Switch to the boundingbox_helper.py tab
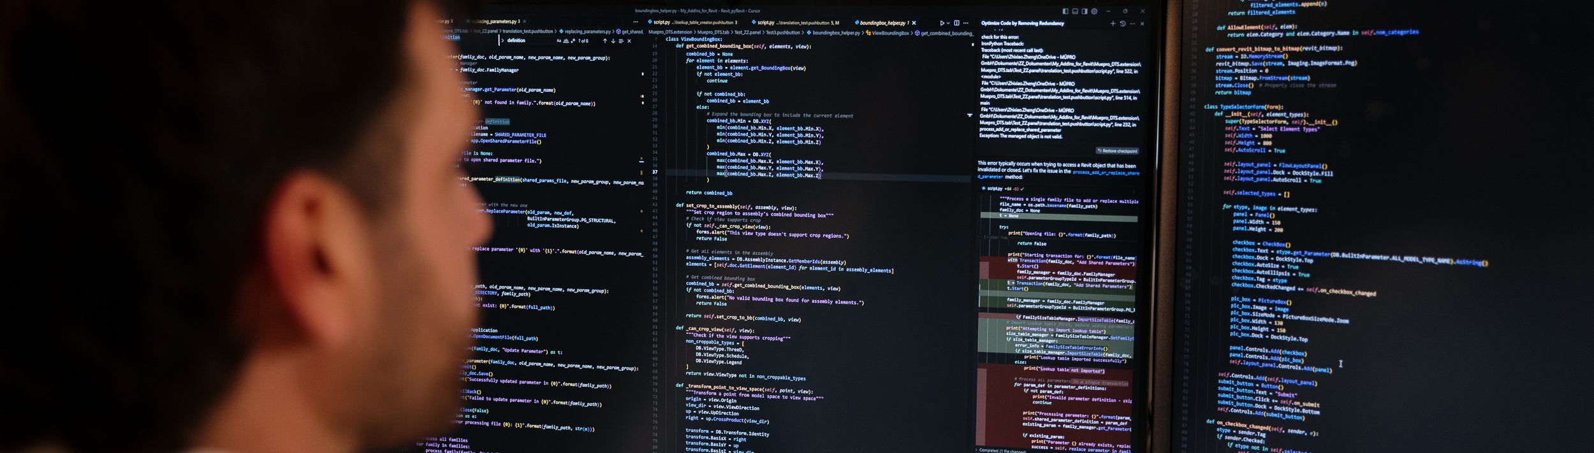This screenshot has height=453, width=1594. tap(884, 23)
